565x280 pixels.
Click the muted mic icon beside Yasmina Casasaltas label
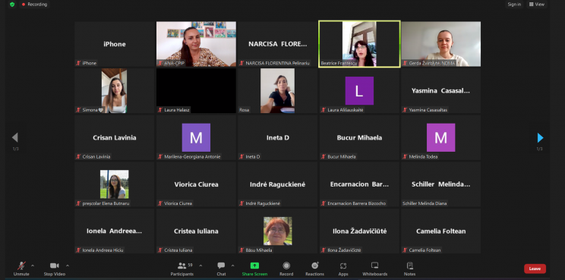405,110
